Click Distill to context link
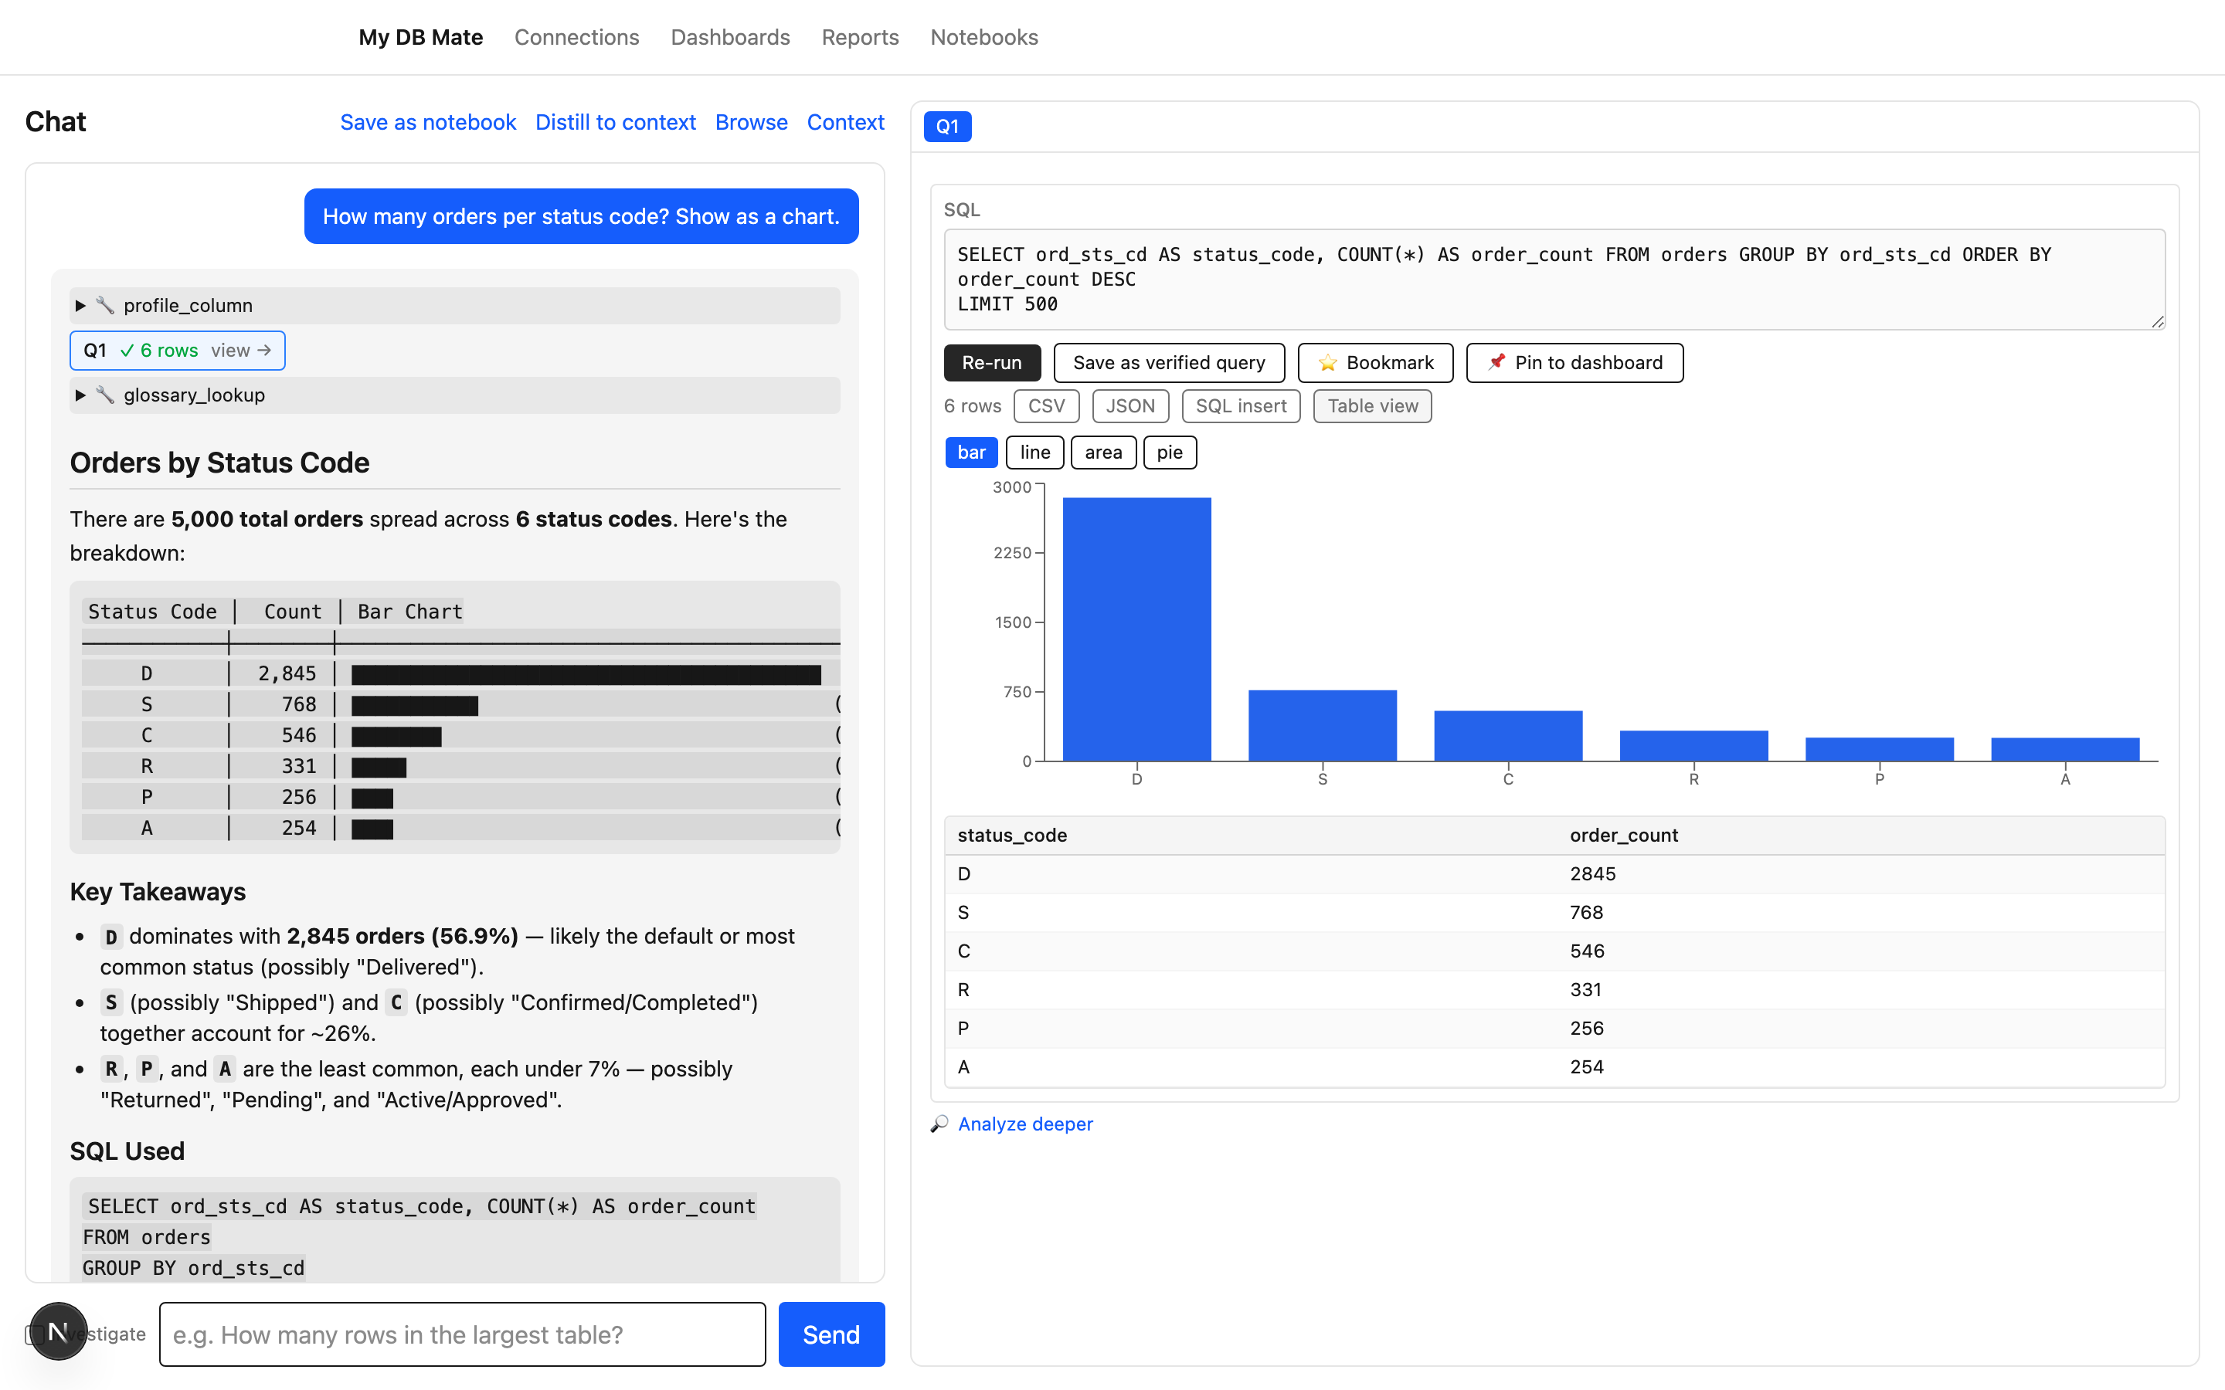Screen dimensions: 2225x1390 (x=615, y=122)
